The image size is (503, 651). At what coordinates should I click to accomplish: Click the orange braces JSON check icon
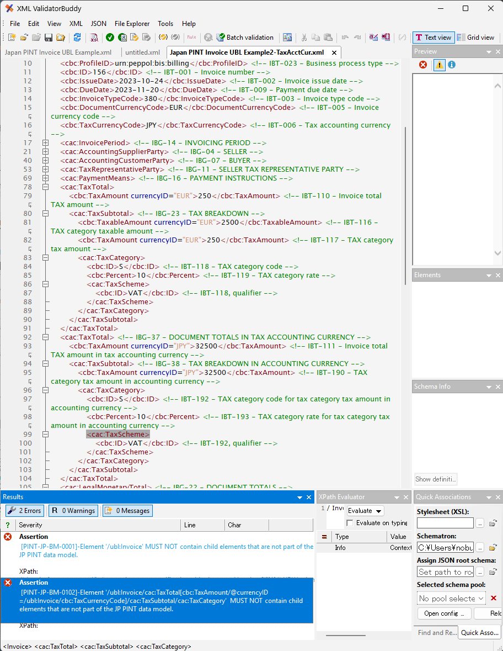tap(163, 38)
